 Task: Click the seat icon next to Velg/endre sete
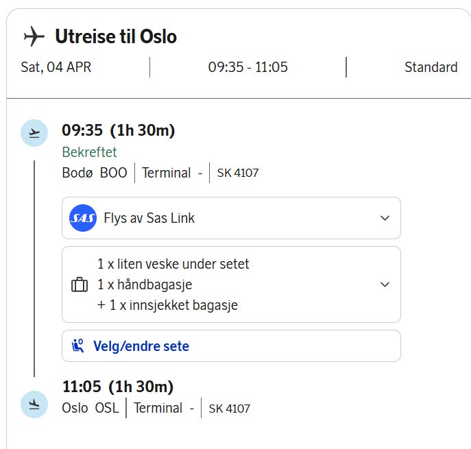coord(78,346)
